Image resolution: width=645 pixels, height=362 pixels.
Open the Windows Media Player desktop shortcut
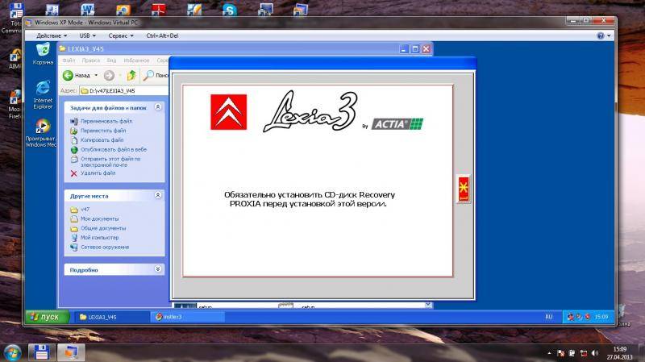click(42, 127)
